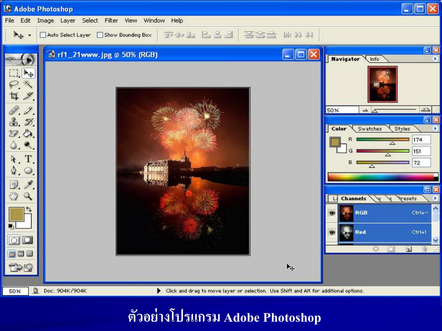Select the Pen tool
Viewport: 442px width, 331px height.
13,171
